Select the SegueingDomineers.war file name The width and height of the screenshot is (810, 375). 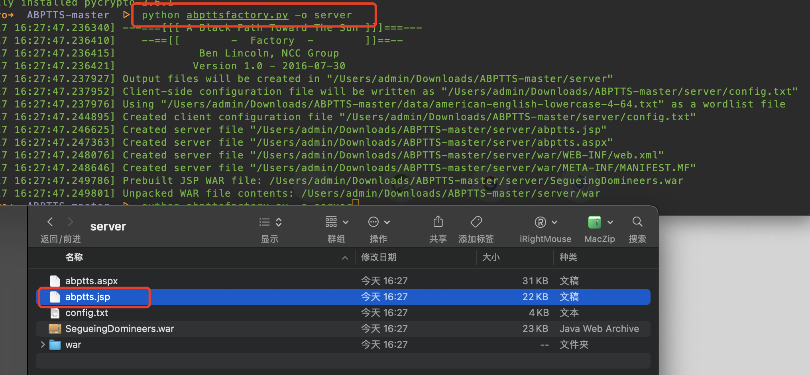coord(120,329)
